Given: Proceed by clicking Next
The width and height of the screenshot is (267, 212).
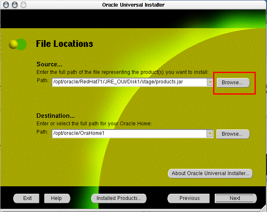Looking at the screenshot, I should point(235,198).
